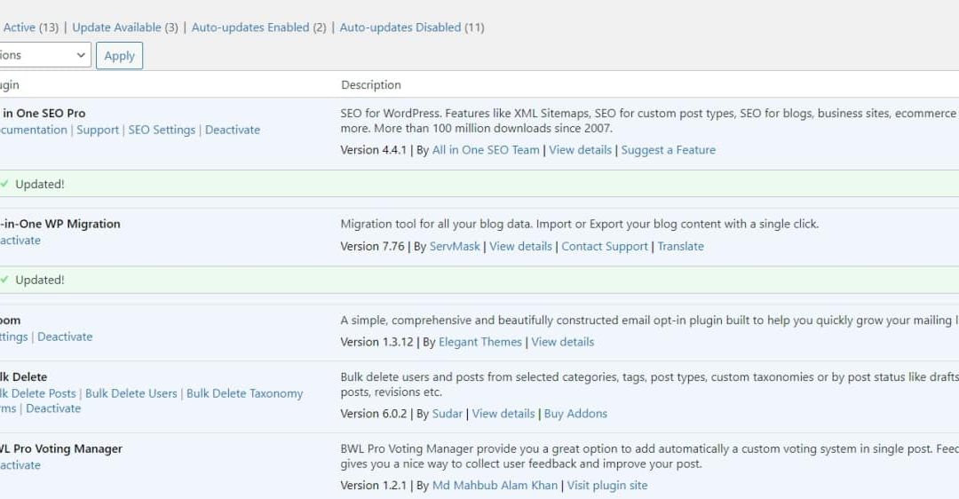
Task: View details for Bulk Delete plugin
Action: point(503,414)
